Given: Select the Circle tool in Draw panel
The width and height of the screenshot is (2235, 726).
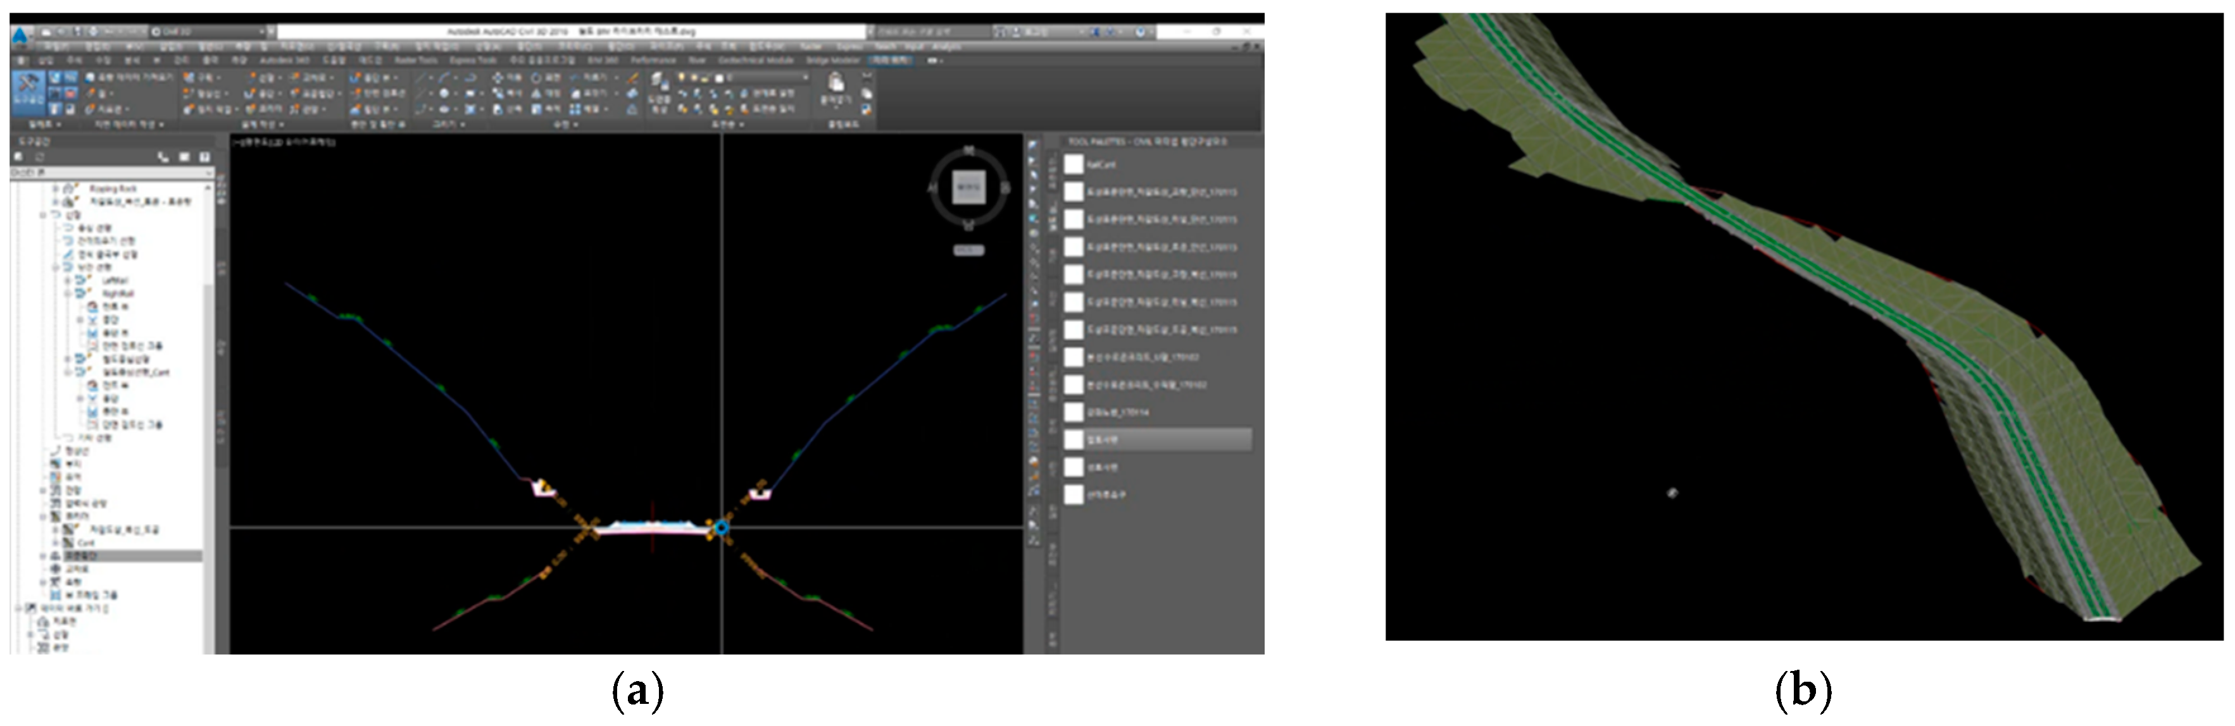Looking at the screenshot, I should pos(443,94).
